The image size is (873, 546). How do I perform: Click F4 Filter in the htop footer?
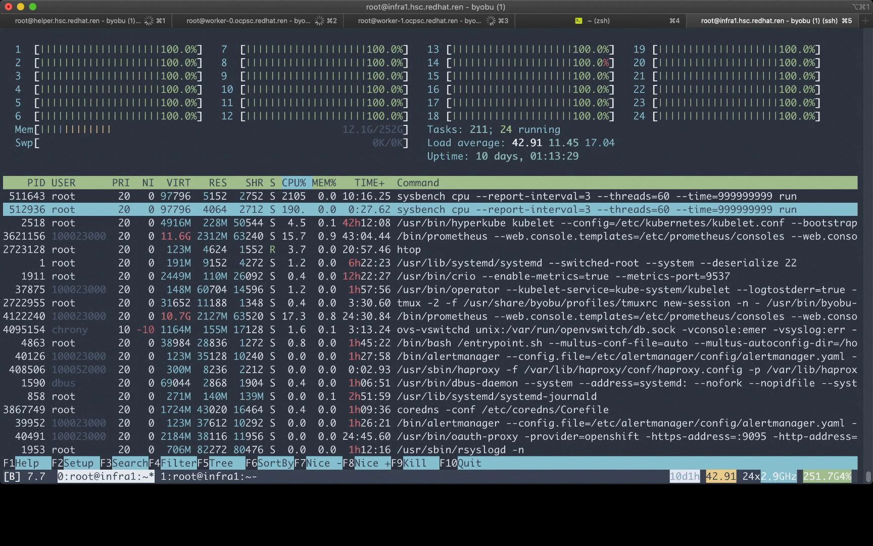click(x=172, y=463)
